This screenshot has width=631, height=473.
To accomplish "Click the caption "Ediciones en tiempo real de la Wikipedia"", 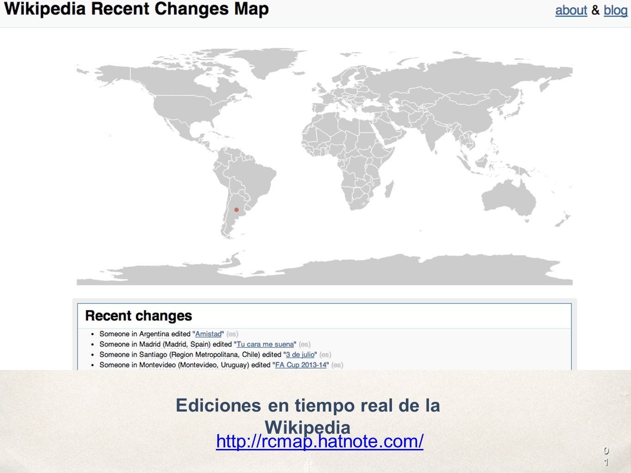I will point(308,416).
